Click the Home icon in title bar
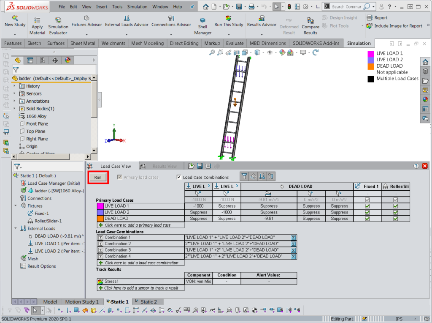Screen dimensions: 432x323 pos(205,7)
